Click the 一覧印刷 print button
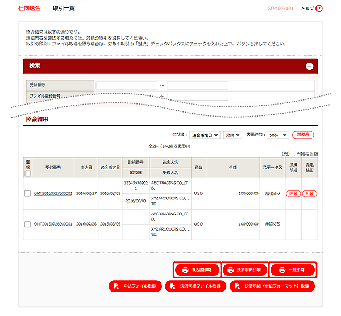 pos(293,270)
